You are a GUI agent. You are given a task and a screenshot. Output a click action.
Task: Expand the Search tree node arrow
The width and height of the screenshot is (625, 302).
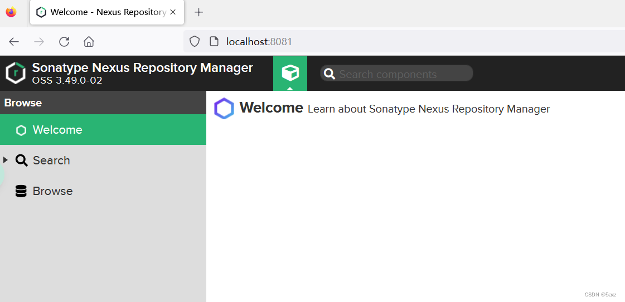click(5, 160)
